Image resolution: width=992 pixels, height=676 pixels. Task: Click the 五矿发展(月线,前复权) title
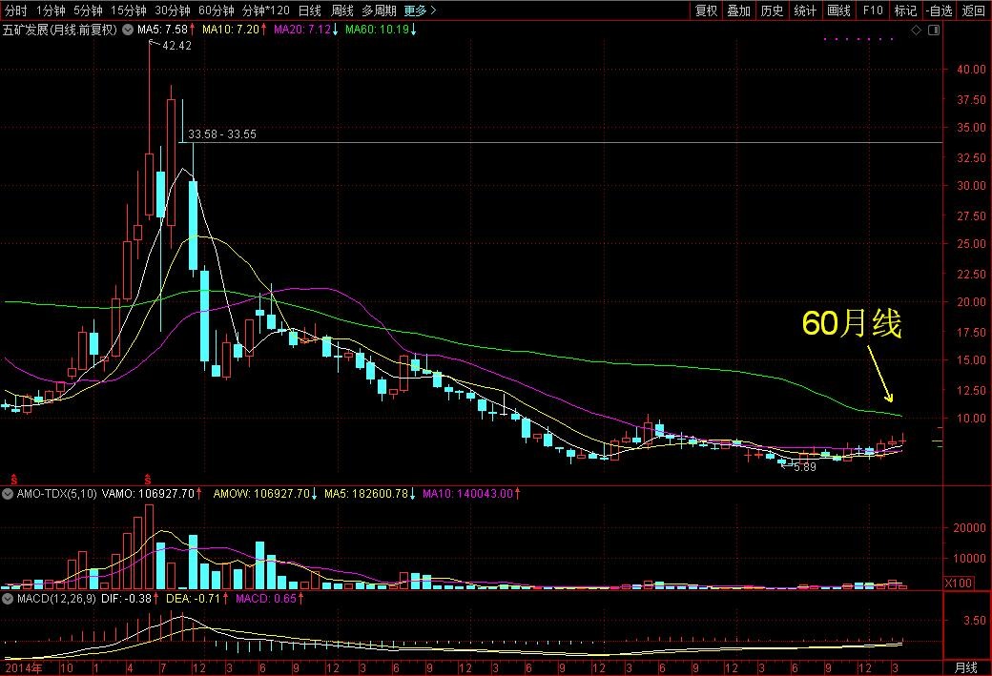click(60, 30)
